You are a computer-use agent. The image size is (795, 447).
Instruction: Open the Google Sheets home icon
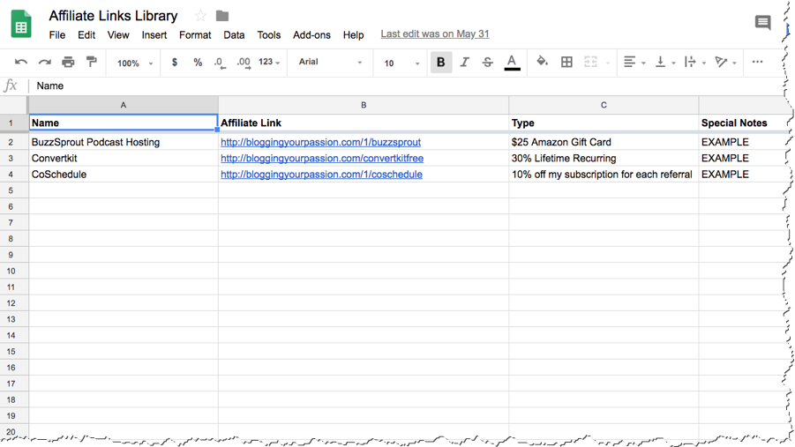pos(21,24)
